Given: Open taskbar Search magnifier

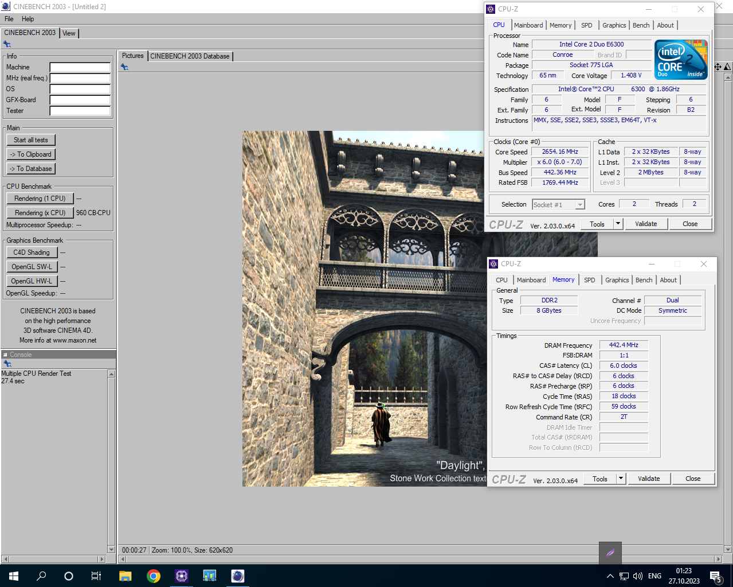Looking at the screenshot, I should [41, 576].
